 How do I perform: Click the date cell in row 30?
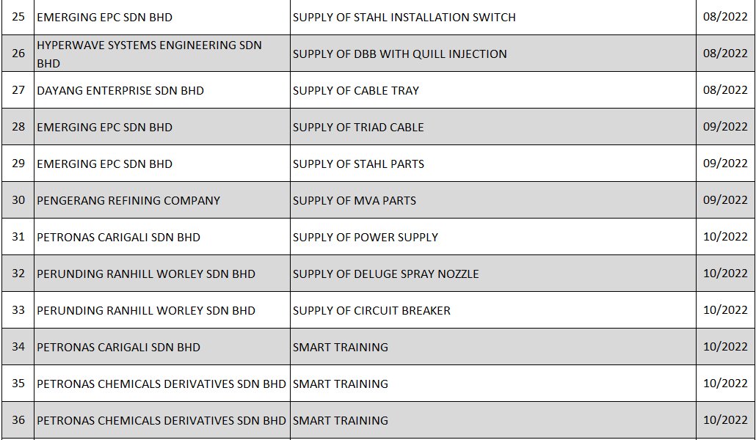point(725,200)
